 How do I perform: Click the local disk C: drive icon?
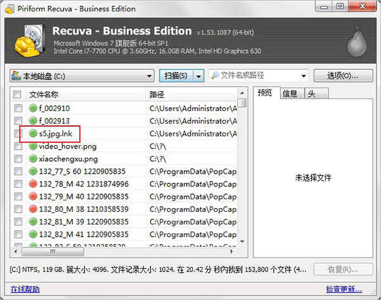[x=16, y=75]
